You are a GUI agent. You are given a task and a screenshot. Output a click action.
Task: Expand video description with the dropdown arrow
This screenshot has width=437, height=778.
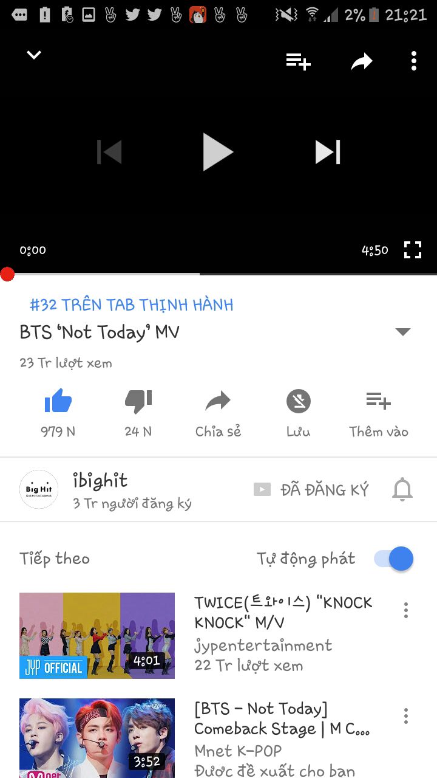(403, 332)
